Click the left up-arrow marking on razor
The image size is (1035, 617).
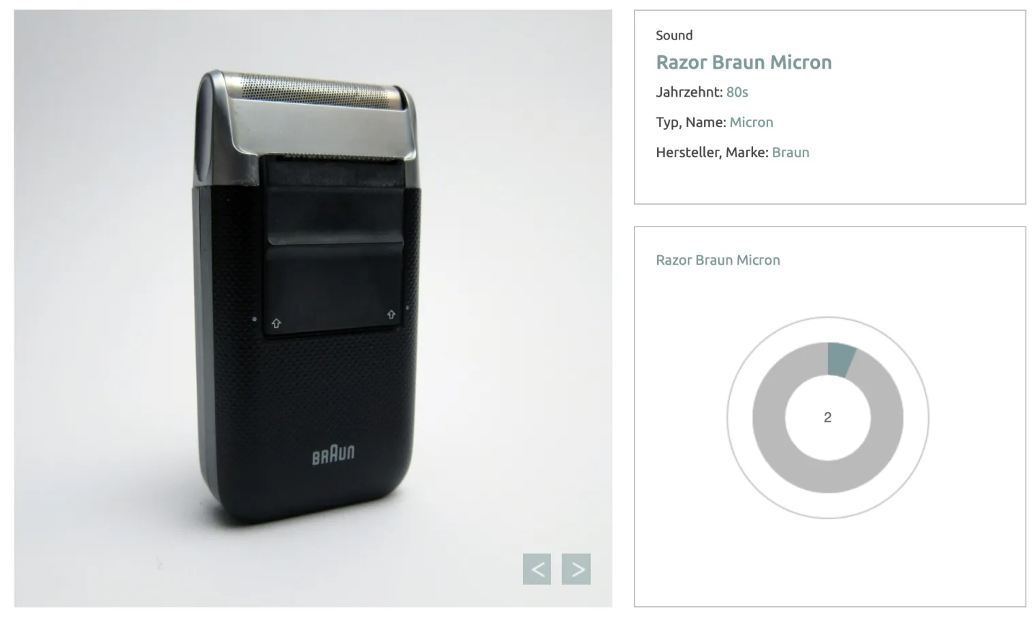pyautogui.click(x=276, y=324)
